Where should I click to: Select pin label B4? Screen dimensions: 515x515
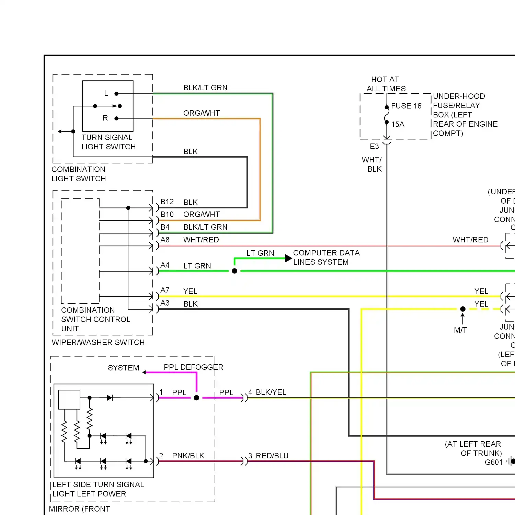pos(165,227)
